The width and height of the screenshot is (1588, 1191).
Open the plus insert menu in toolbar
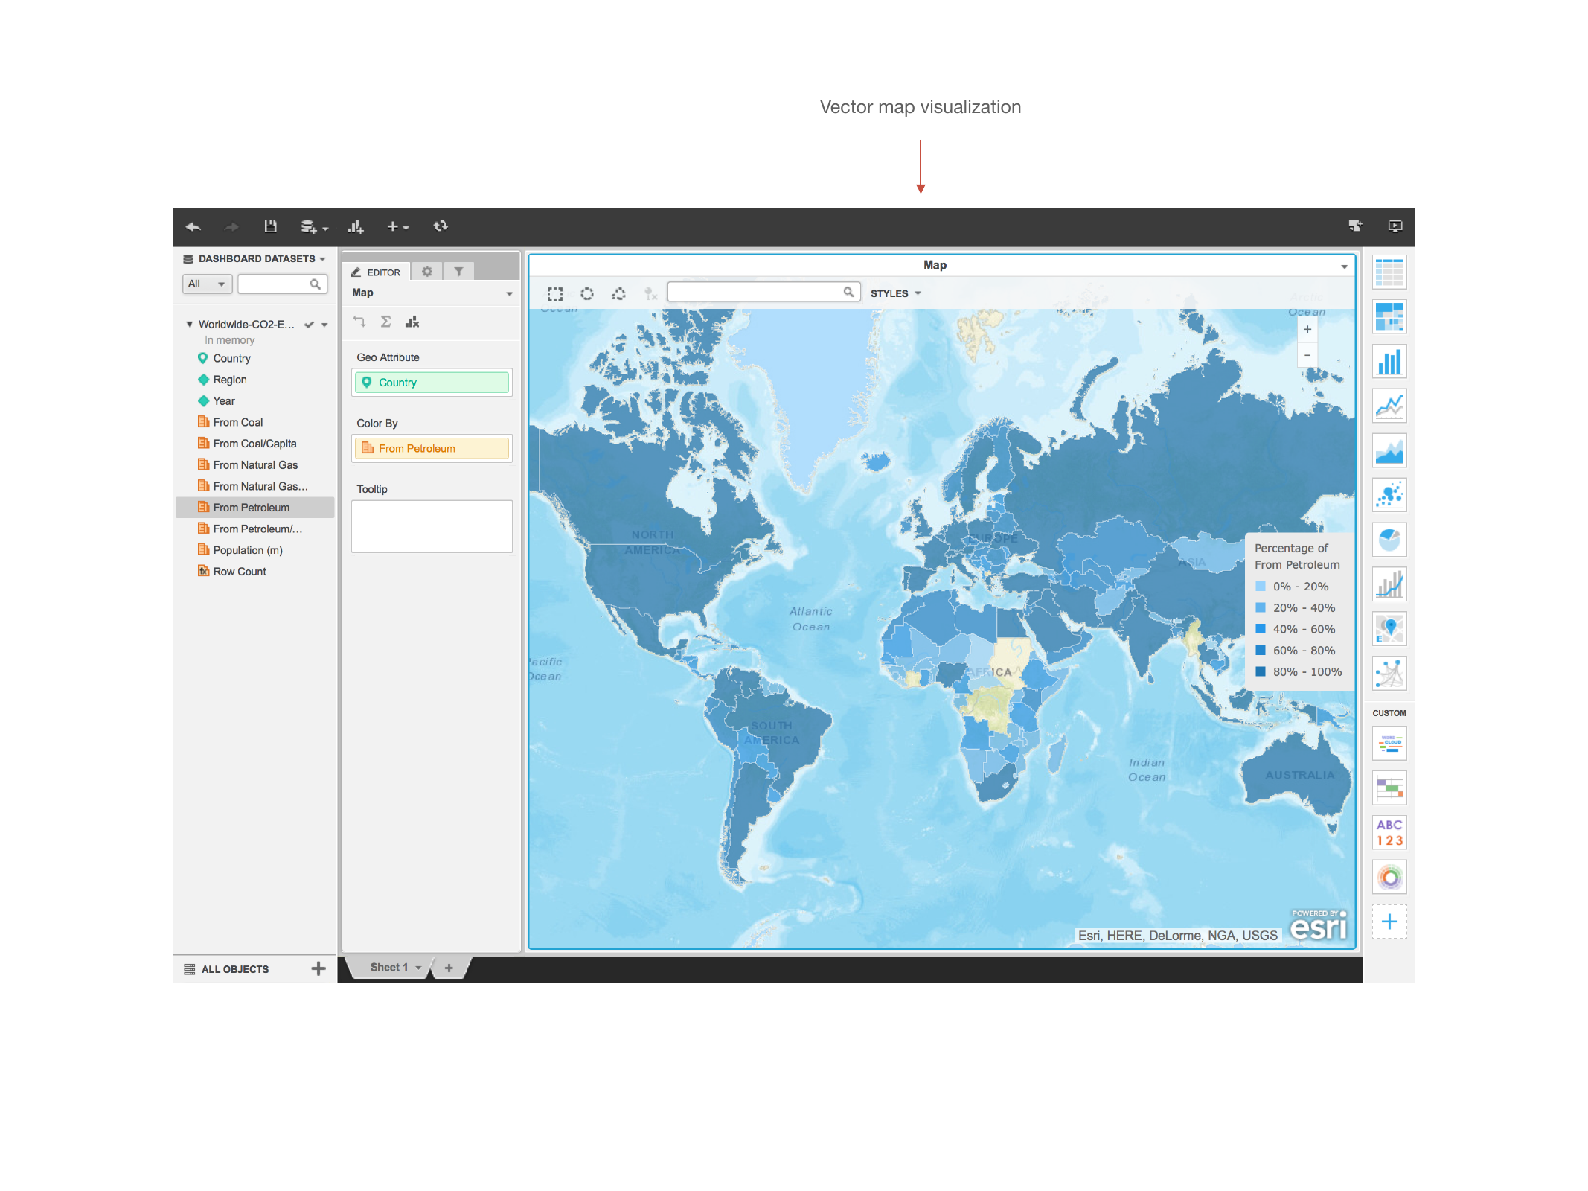tap(397, 226)
